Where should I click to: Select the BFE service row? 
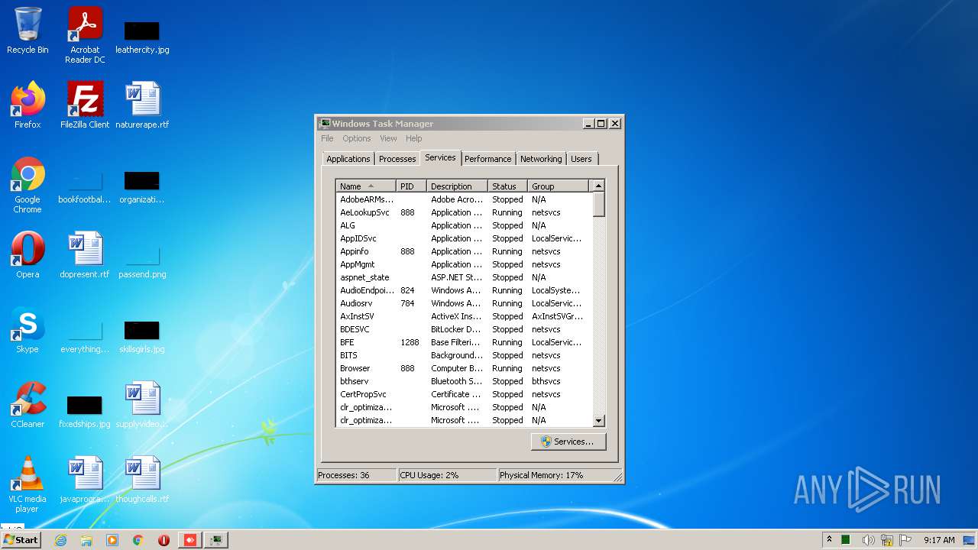coord(464,342)
